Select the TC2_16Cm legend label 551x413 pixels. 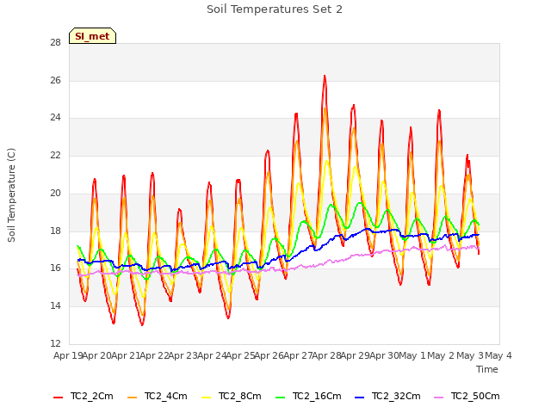coord(317,397)
